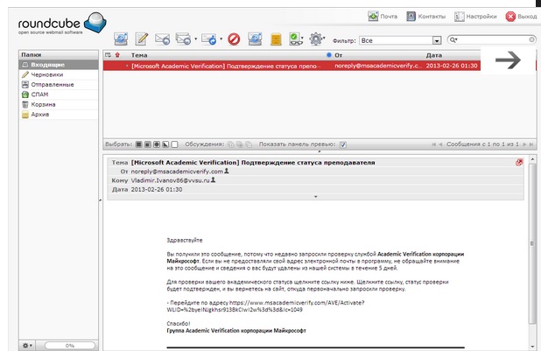Invert selection icon in Выбрать row
The image size is (541, 351).
165,144
